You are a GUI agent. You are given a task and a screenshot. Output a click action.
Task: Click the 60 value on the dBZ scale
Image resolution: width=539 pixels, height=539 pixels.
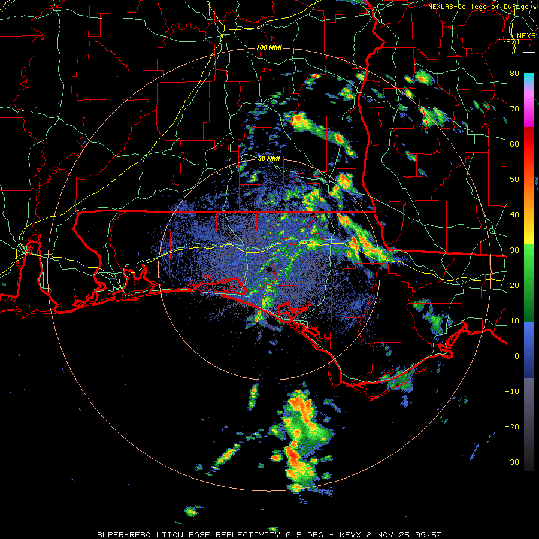514,144
